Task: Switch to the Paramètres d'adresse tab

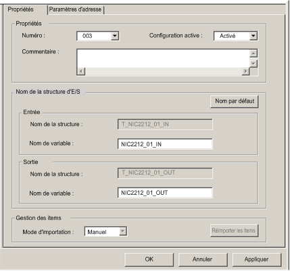Action: pos(75,9)
